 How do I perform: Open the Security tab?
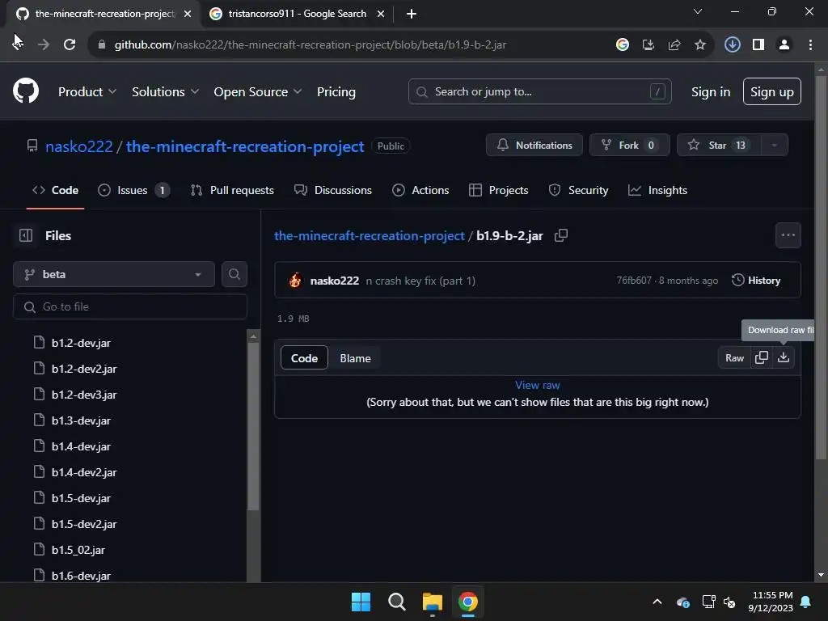tap(579, 190)
